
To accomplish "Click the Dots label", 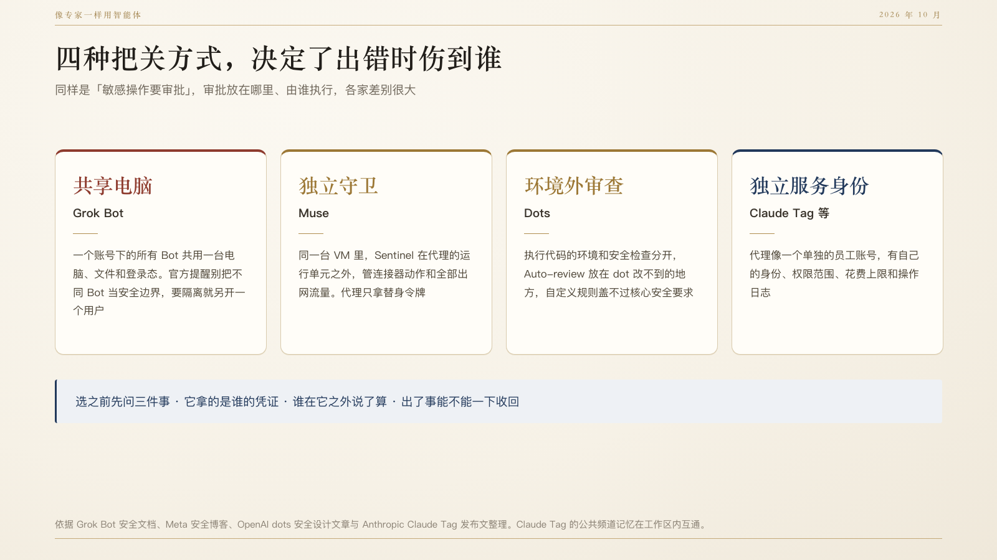I will tap(537, 213).
